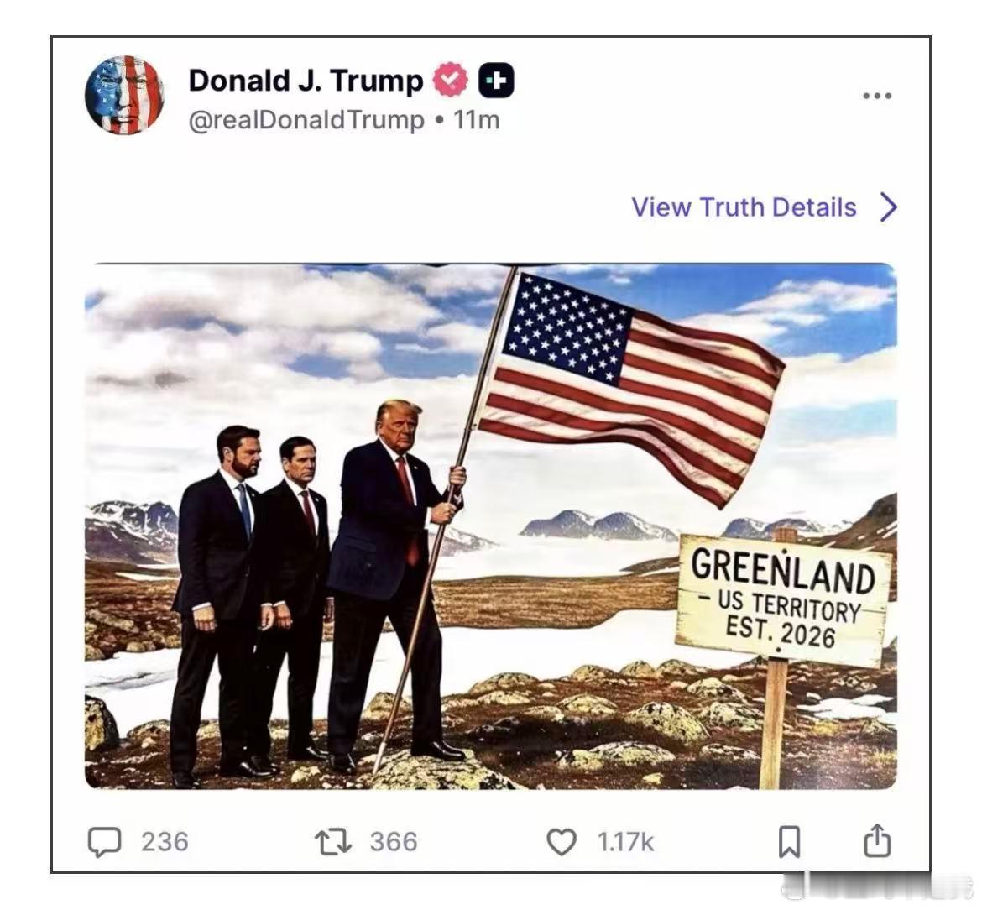Click the 11m post timestamp

click(477, 119)
